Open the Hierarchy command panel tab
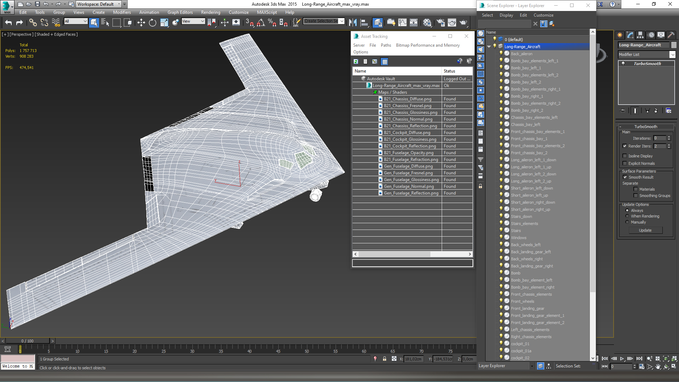Viewport: 679px width, 382px height. [640, 35]
